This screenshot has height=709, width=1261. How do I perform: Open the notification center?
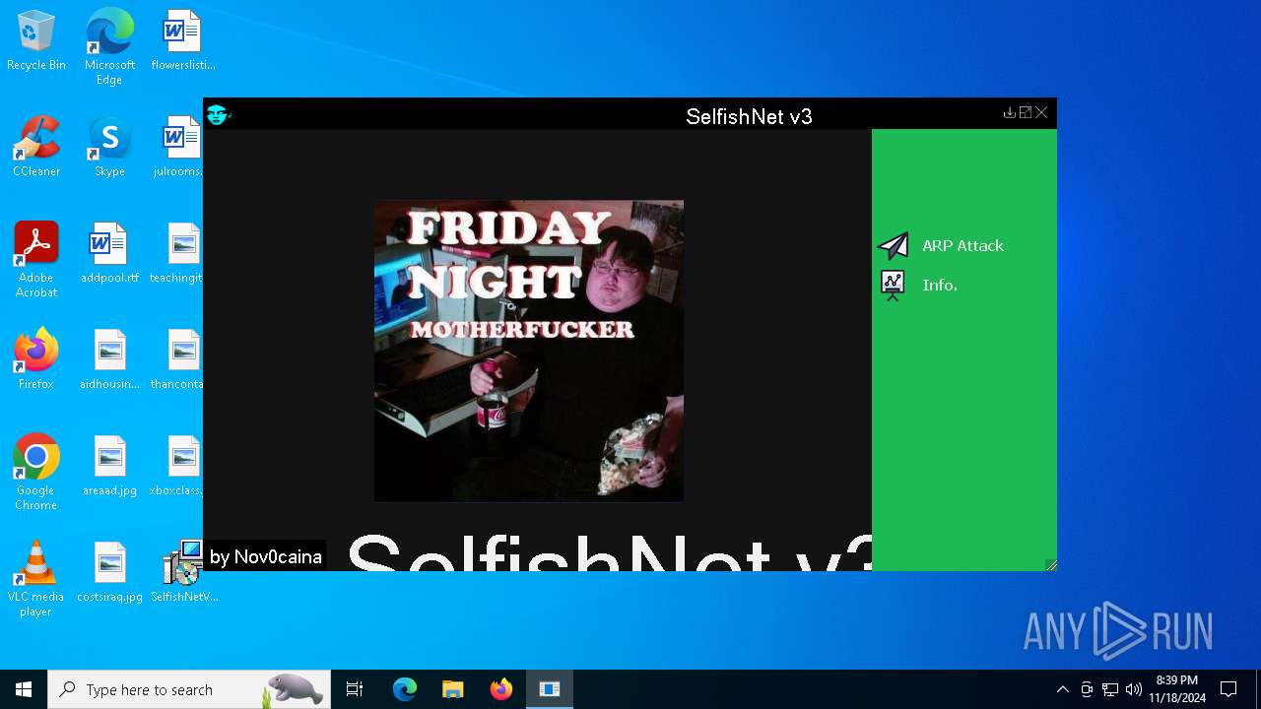pyautogui.click(x=1228, y=689)
